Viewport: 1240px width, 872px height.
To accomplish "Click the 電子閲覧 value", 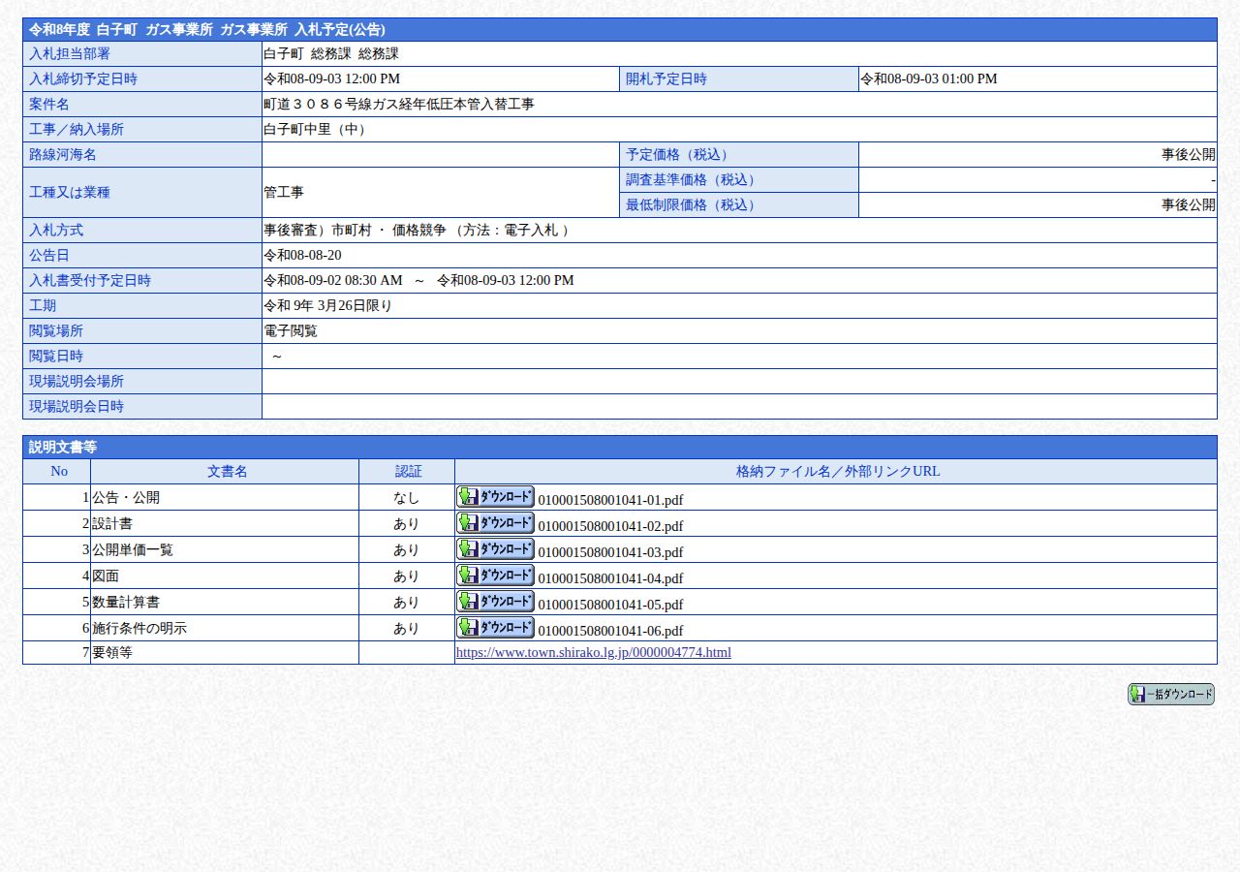I will (291, 330).
